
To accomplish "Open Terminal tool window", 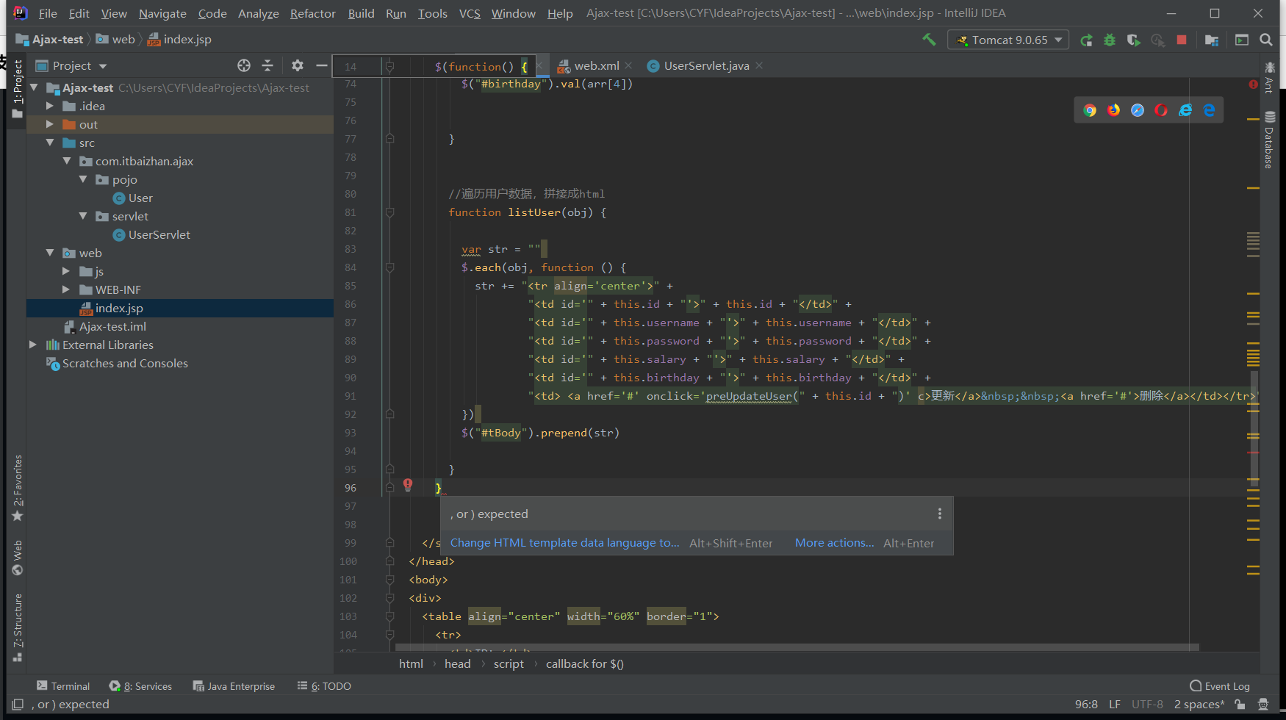I will [63, 686].
